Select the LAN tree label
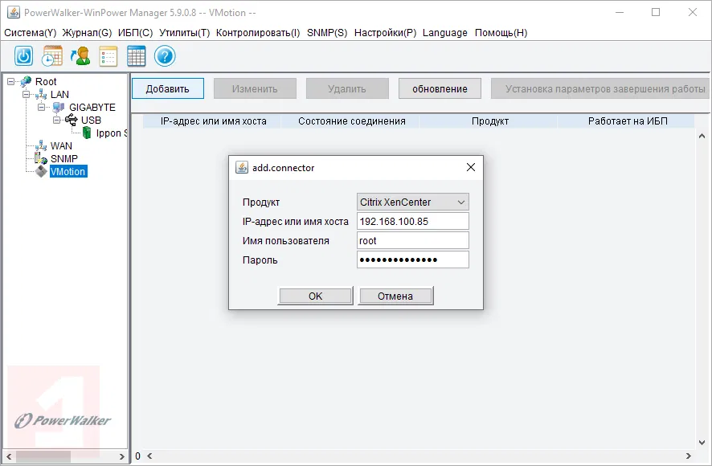The width and height of the screenshot is (712, 466). [x=59, y=95]
